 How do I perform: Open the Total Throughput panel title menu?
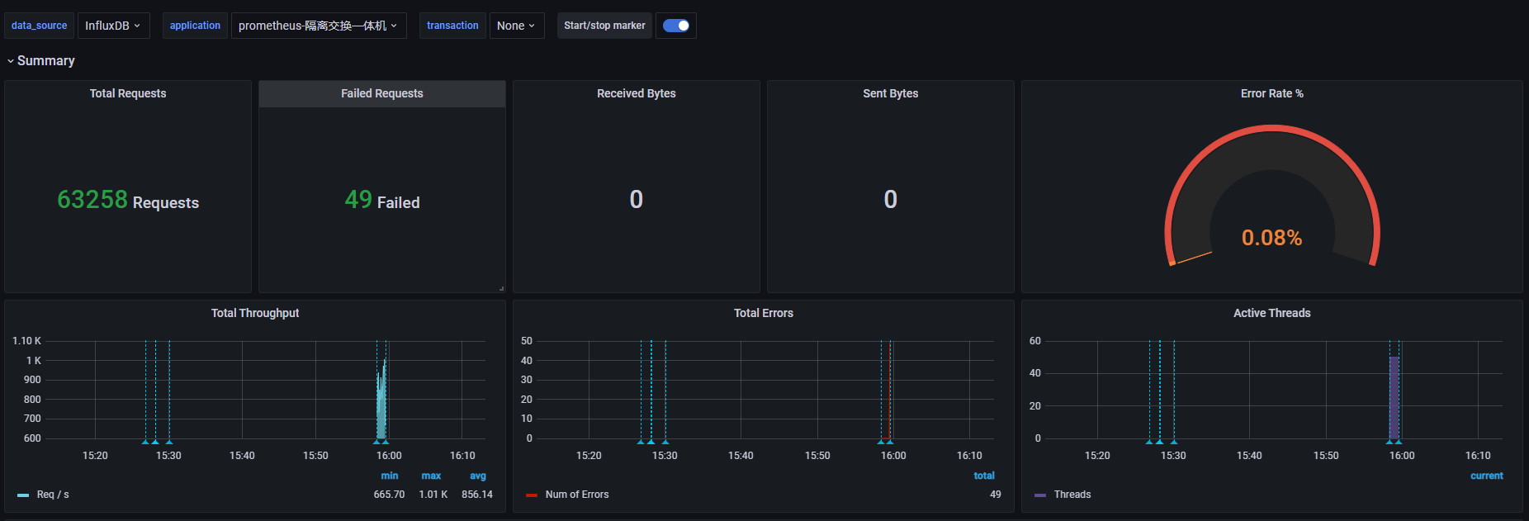pyautogui.click(x=255, y=313)
